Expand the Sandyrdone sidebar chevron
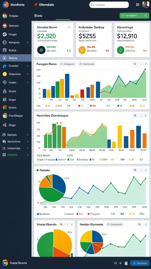Image resolution: width=151 pixels, height=269 pixels. pyautogui.click(x=28, y=142)
